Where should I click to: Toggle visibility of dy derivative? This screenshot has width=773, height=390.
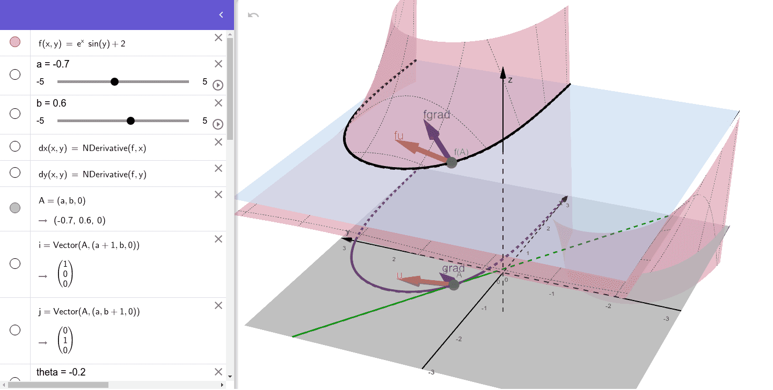tap(14, 172)
